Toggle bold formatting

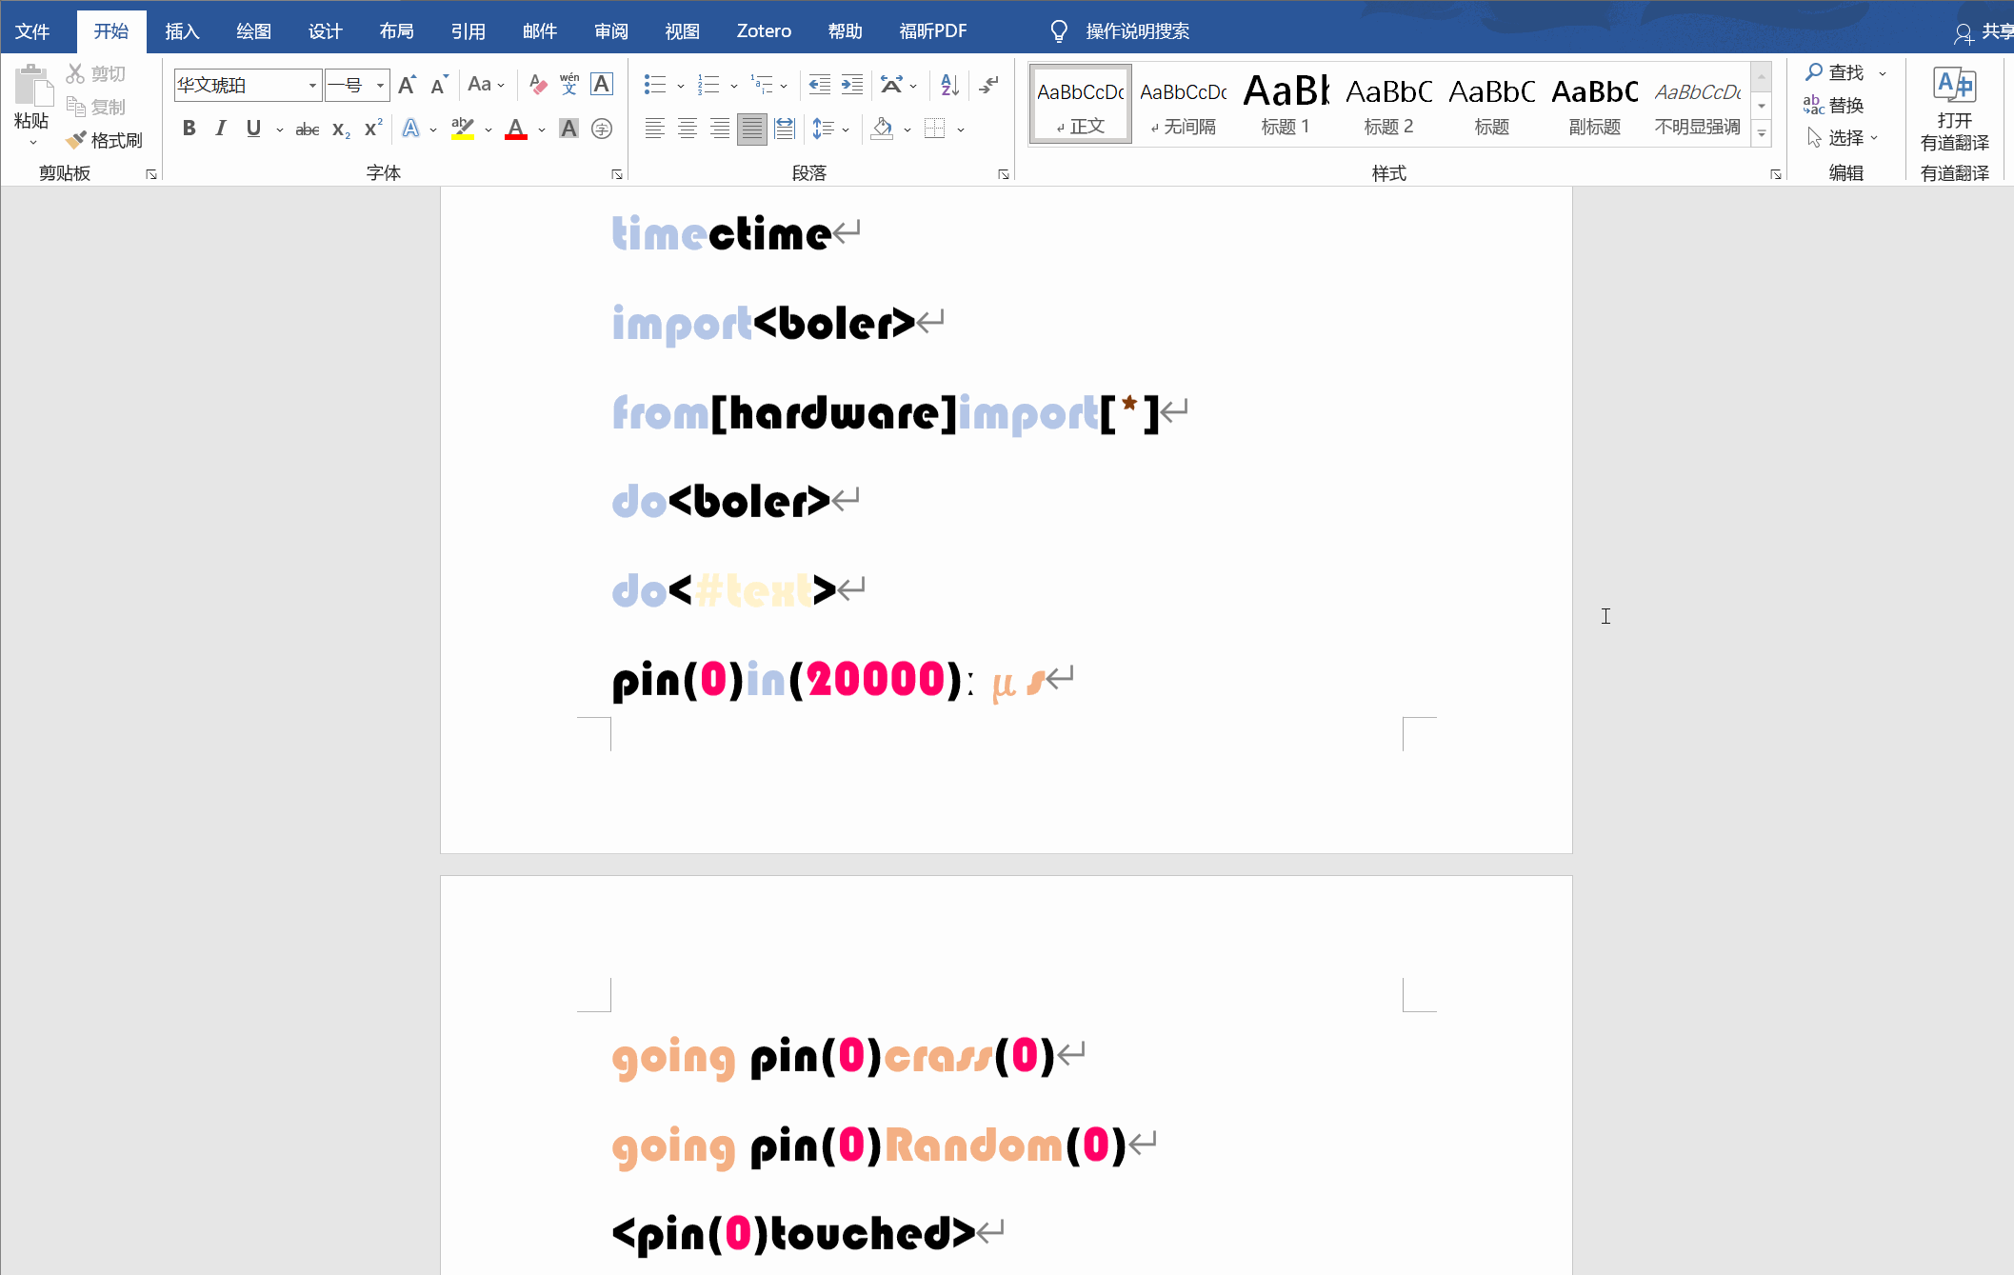(x=189, y=129)
